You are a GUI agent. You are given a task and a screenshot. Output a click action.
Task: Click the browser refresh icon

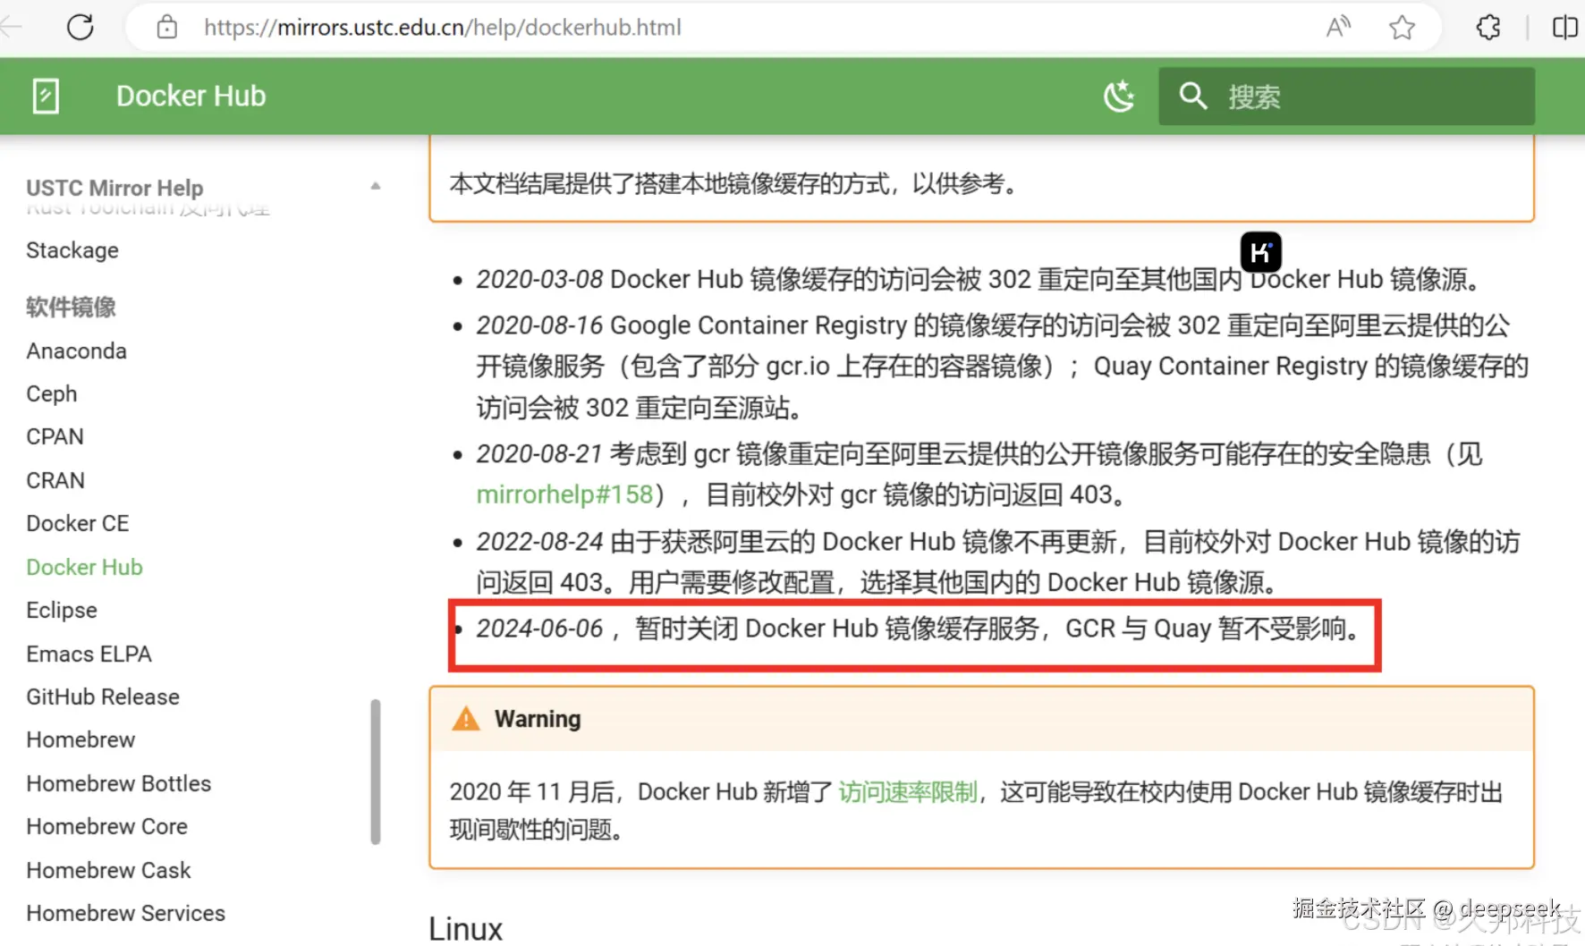81,28
